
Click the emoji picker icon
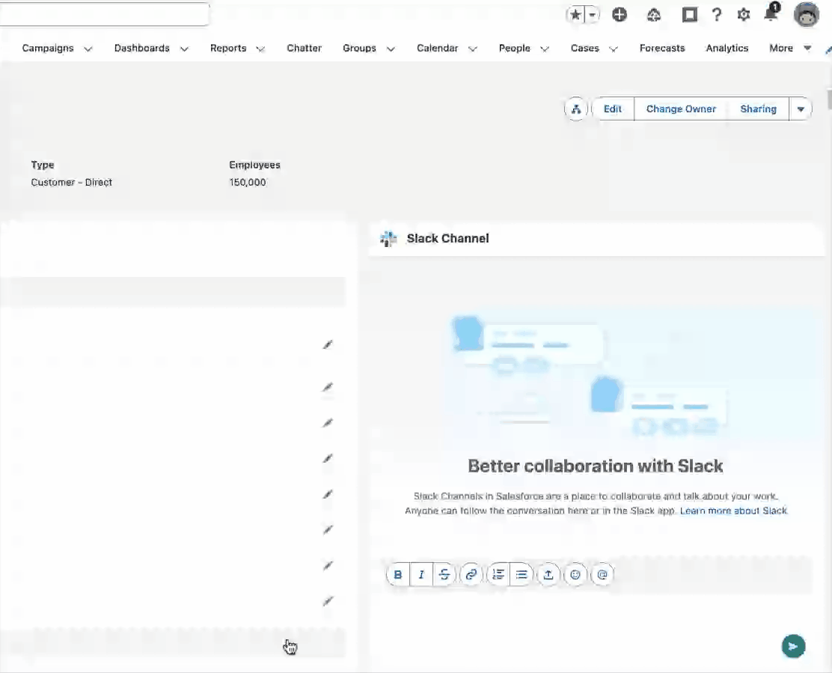(575, 574)
